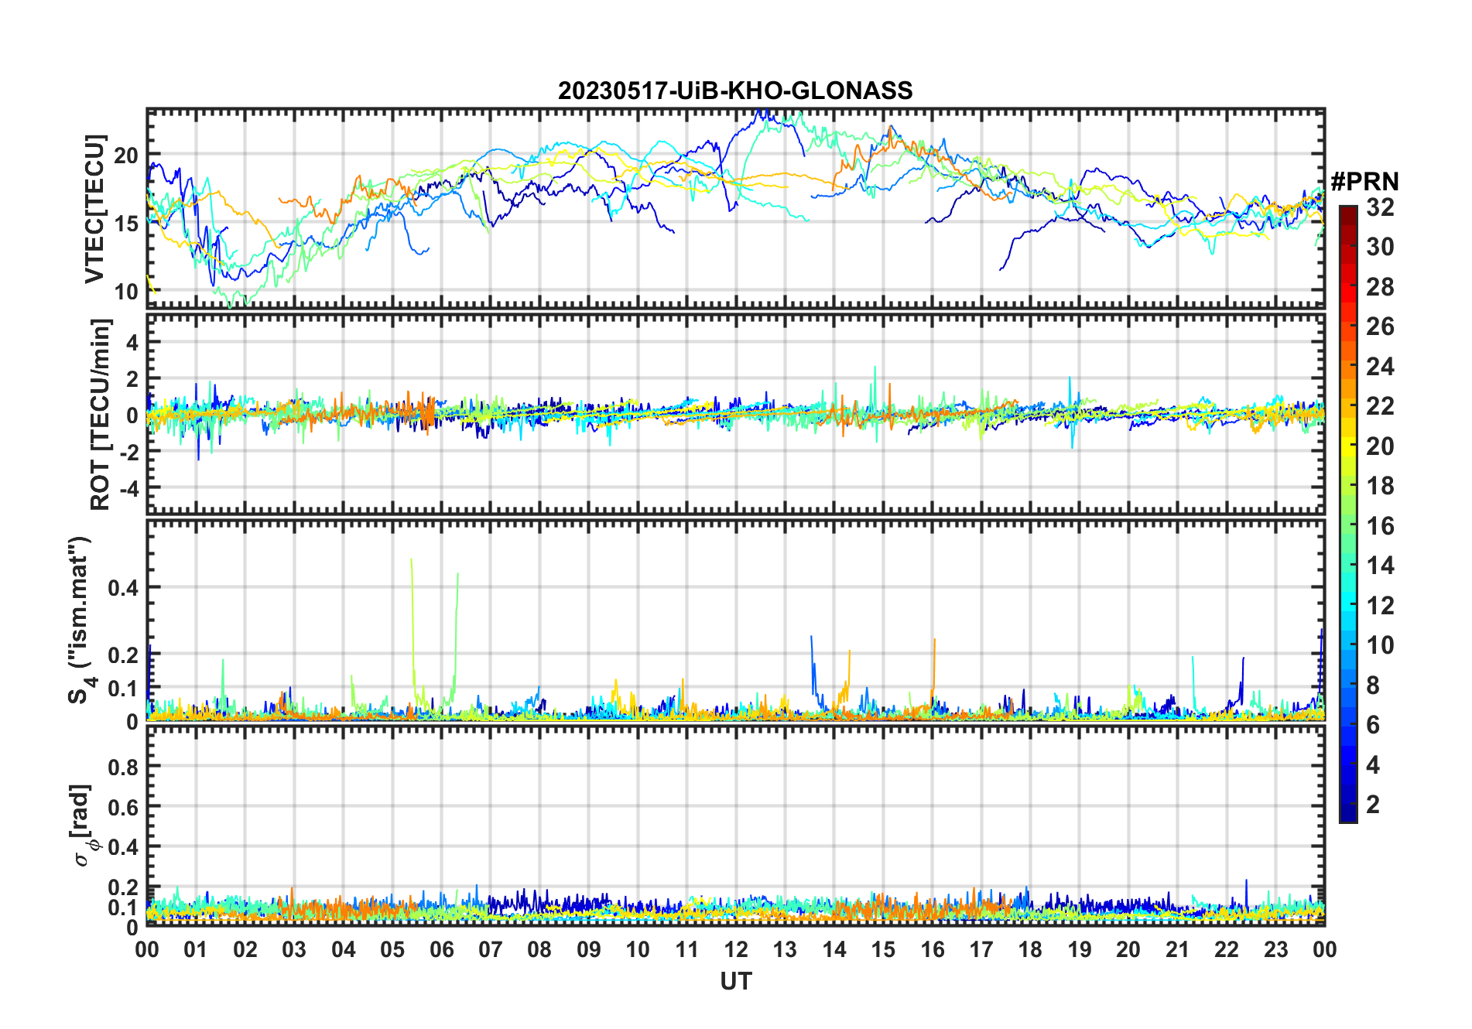The height and width of the screenshot is (1029, 1472).
Task: Click PRN colorbar tick label "6"
Action: click(1373, 725)
